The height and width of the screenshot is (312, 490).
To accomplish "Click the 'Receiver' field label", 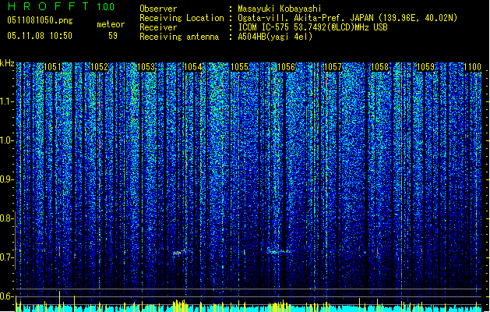I will pyautogui.click(x=158, y=27).
